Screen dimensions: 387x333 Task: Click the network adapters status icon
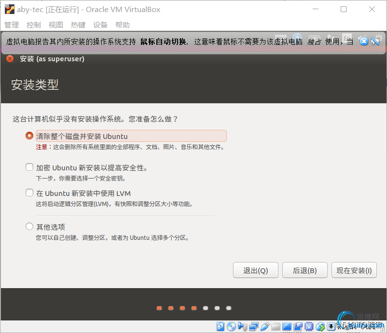[x=253, y=326]
